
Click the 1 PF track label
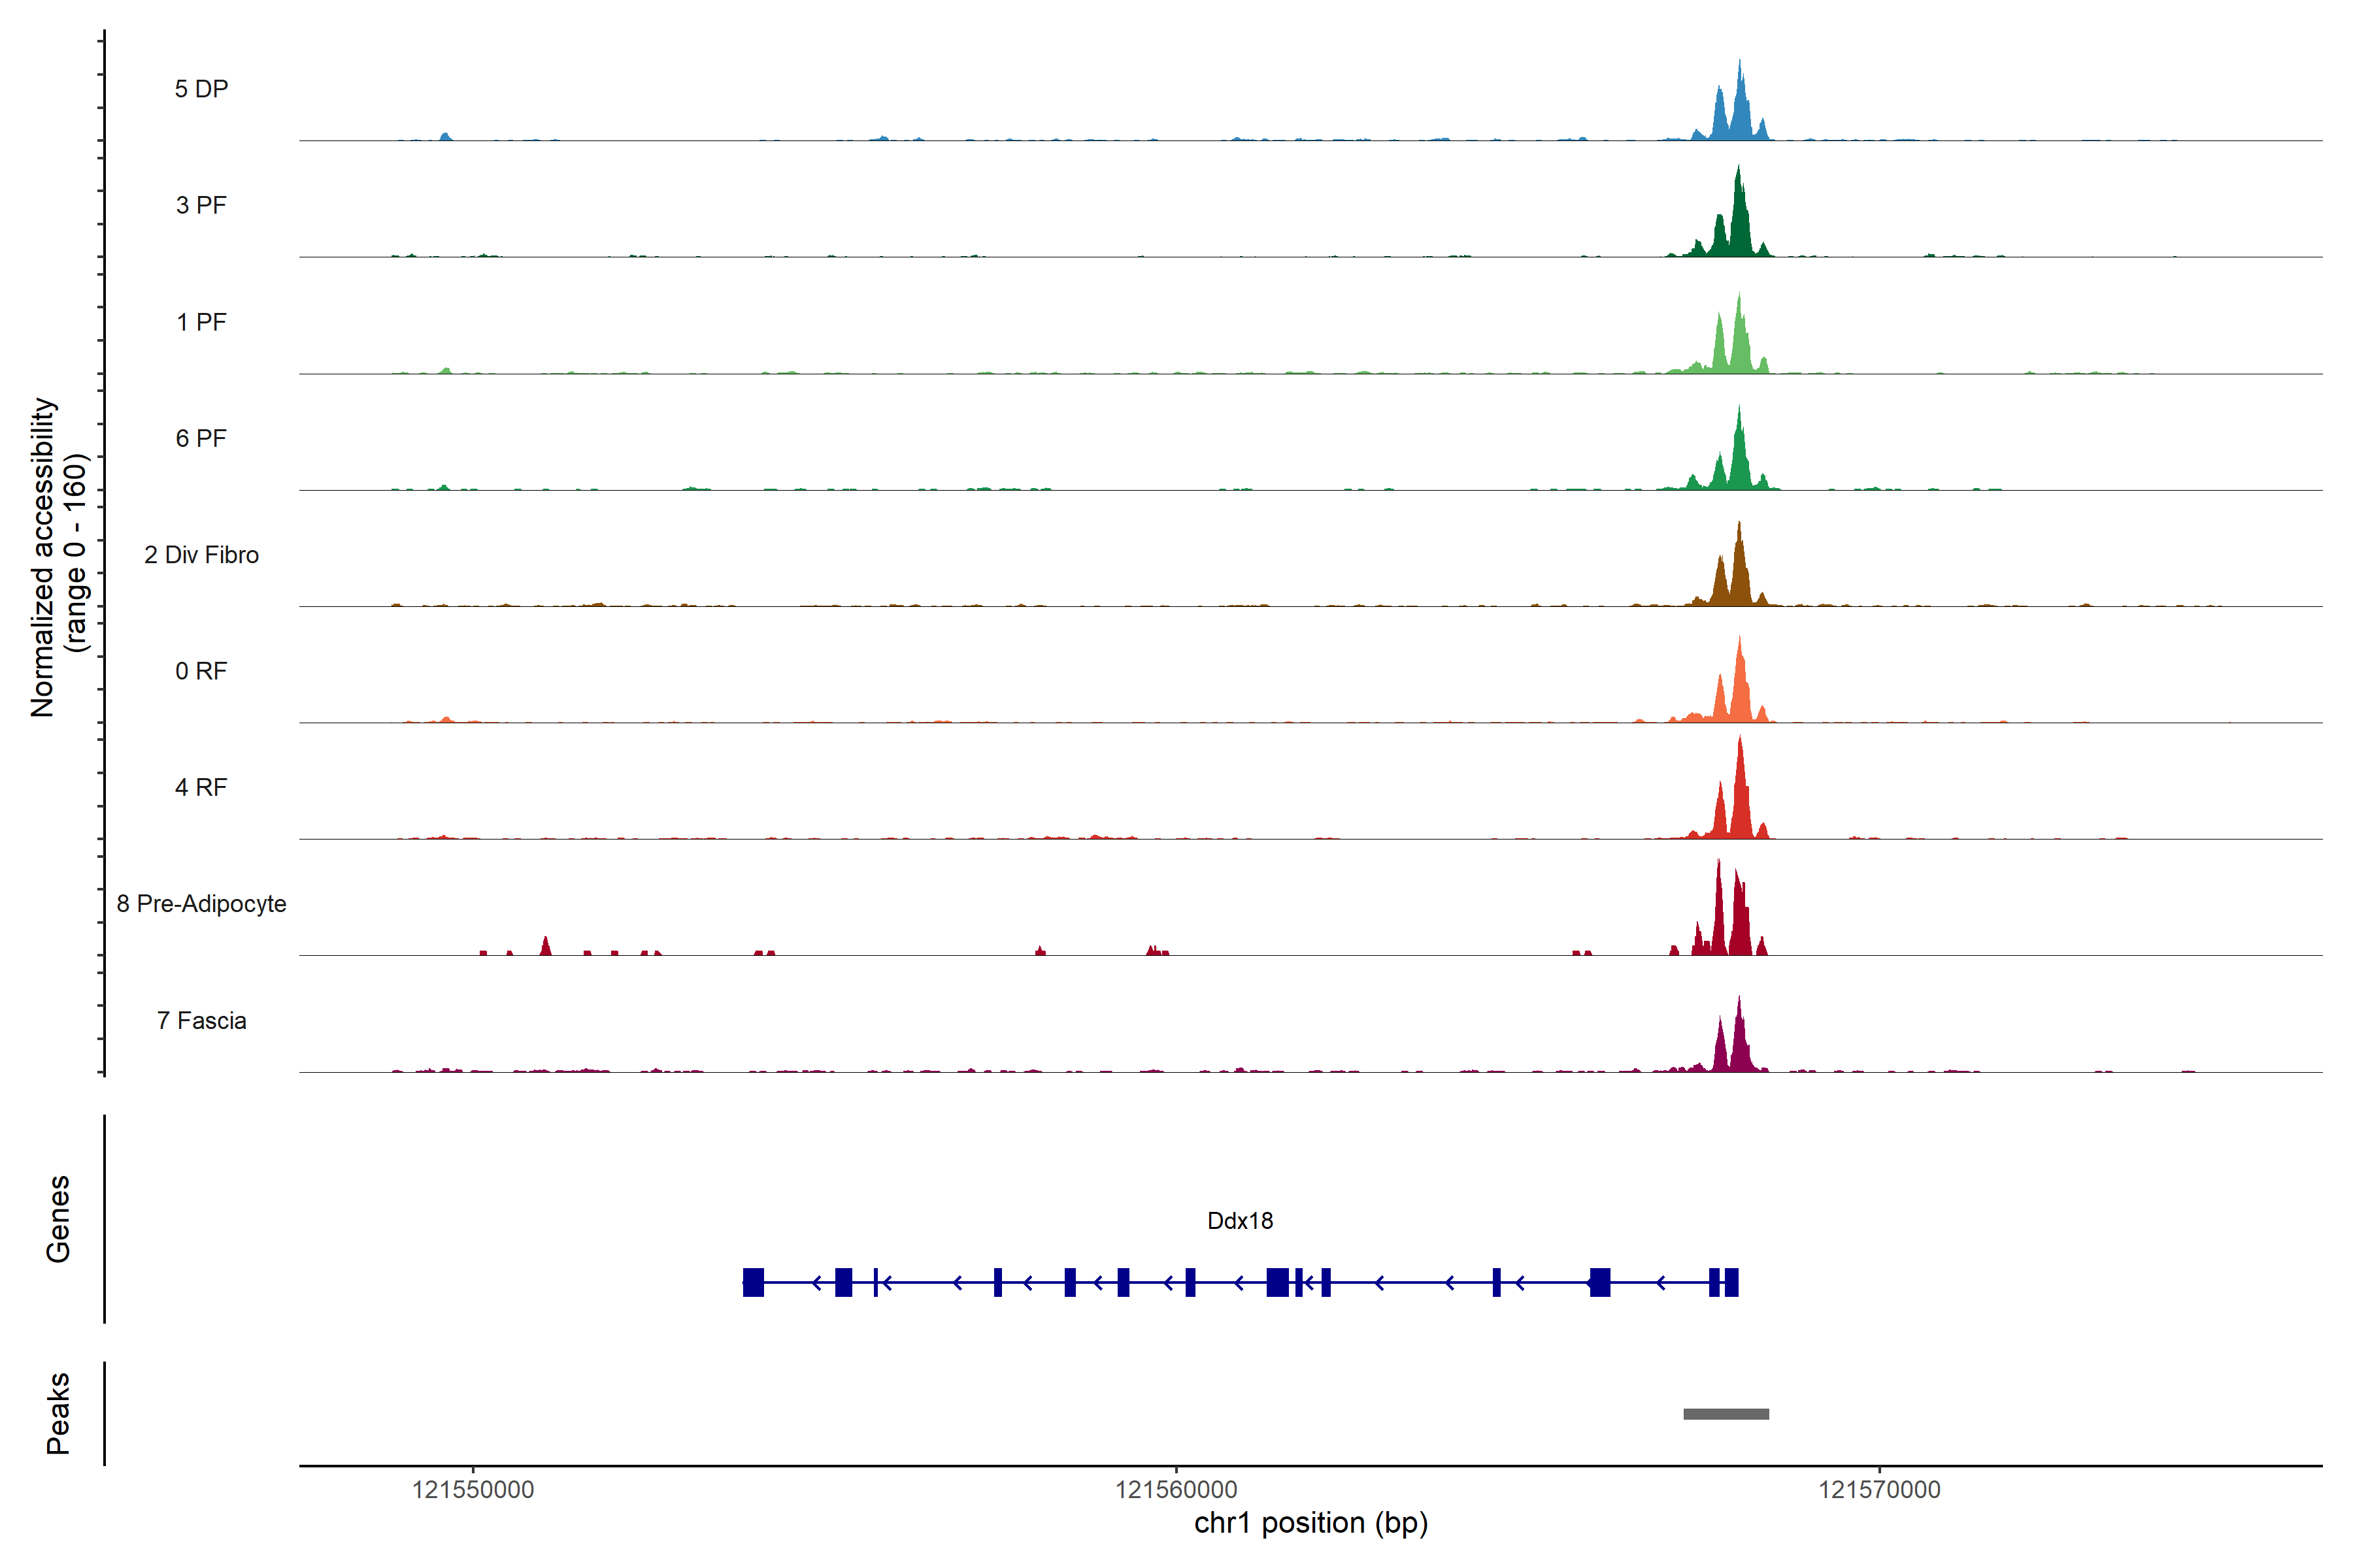click(201, 322)
